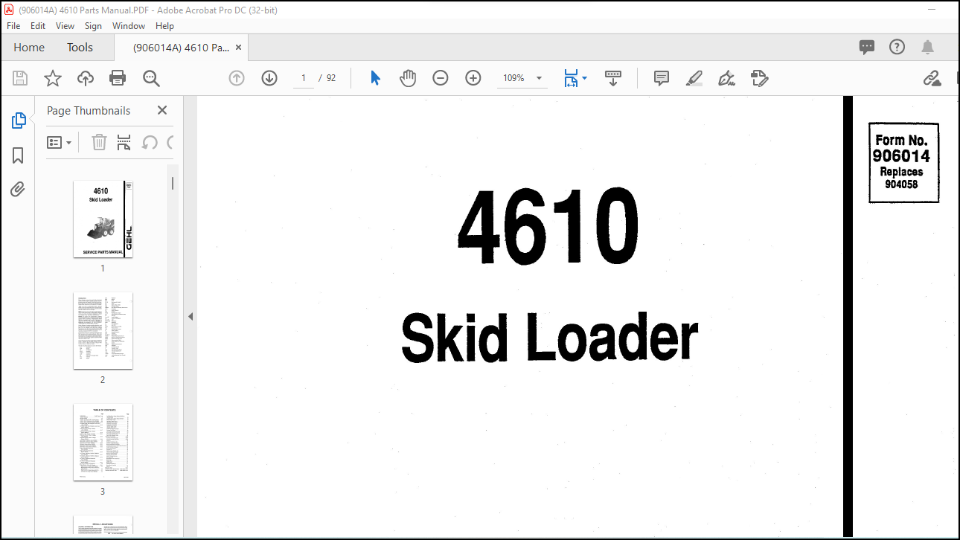960x540 pixels.
Task: Zoom in with the plus button
Action: (x=473, y=78)
